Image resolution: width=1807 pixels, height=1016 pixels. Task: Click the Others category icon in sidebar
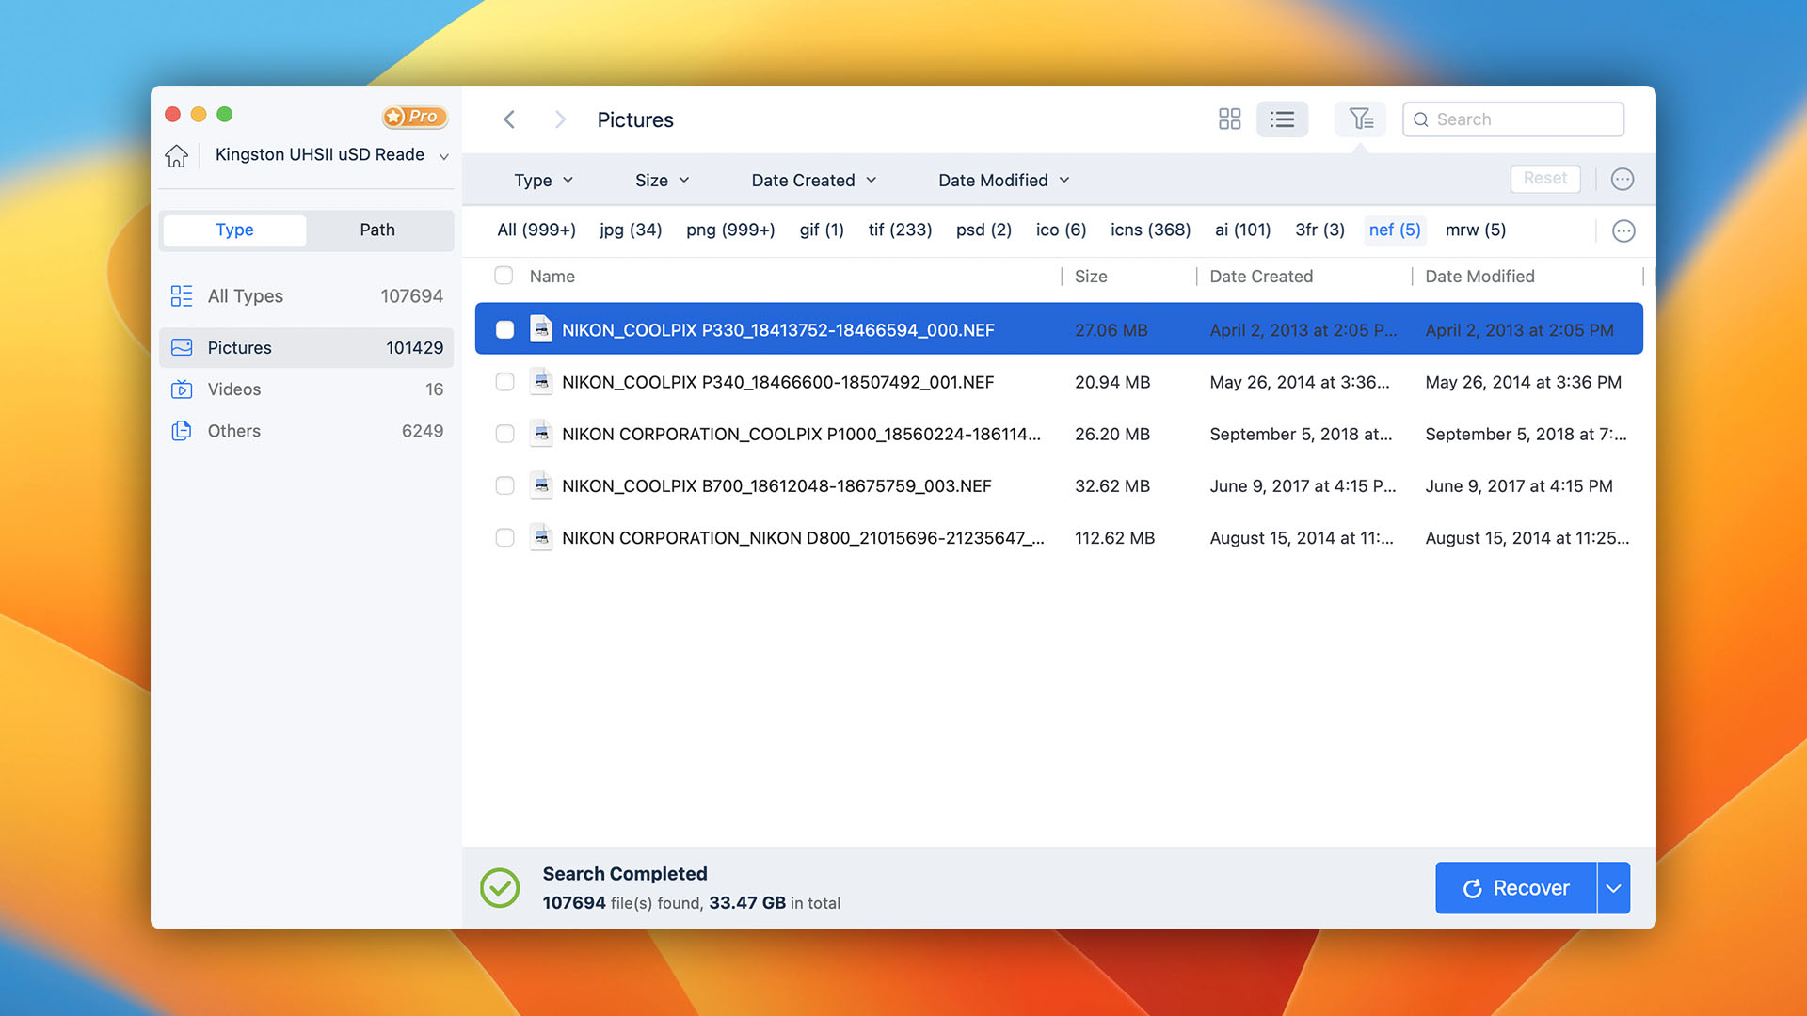(183, 431)
